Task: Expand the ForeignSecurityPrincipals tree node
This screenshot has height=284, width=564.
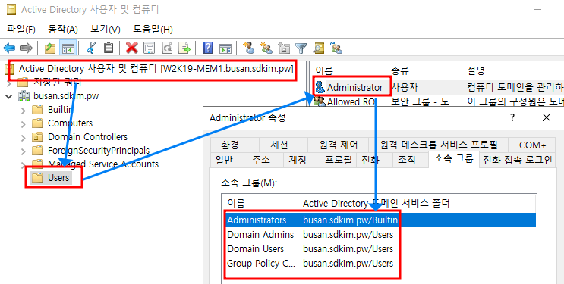Action: (23, 151)
